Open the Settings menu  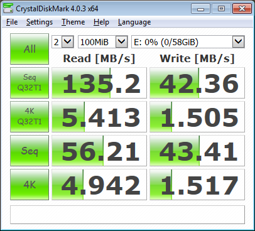coord(40,22)
